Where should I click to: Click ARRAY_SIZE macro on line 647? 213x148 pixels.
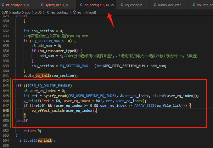(x=144, y=105)
